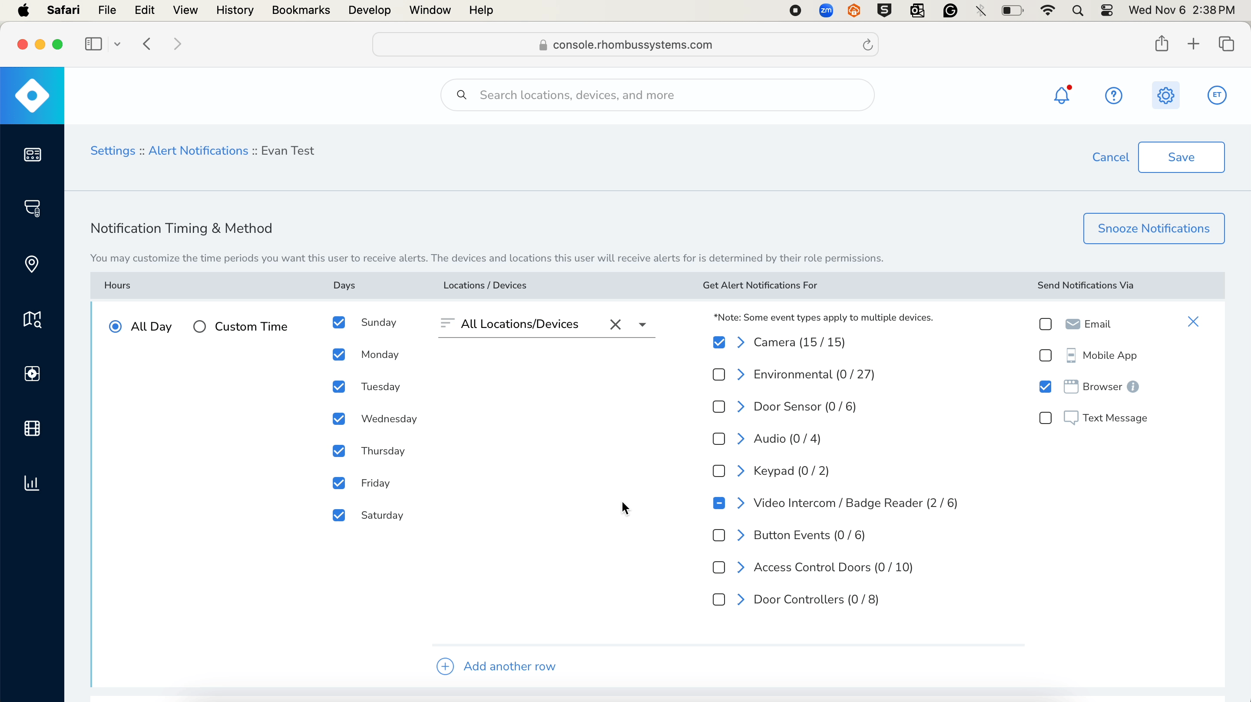Screen dimensions: 1251x702
Task: Open the ET user profile avatar
Action: (1217, 95)
